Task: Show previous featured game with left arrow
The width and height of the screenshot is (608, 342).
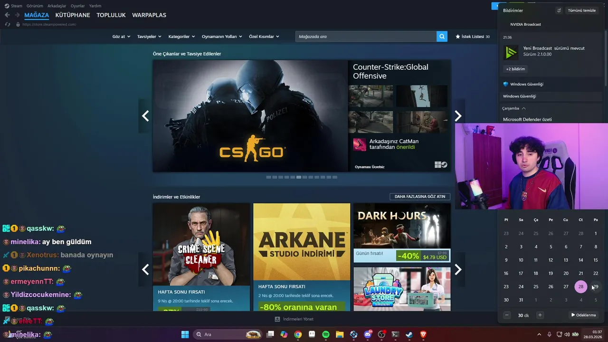Action: (145, 116)
